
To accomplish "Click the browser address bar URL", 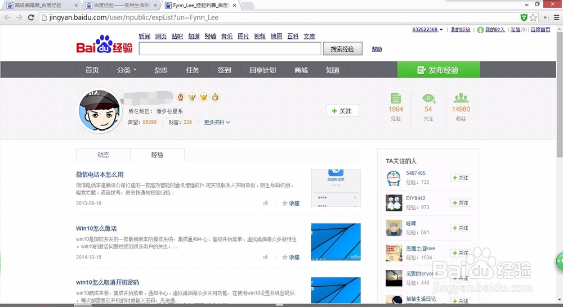I will coord(134,17).
